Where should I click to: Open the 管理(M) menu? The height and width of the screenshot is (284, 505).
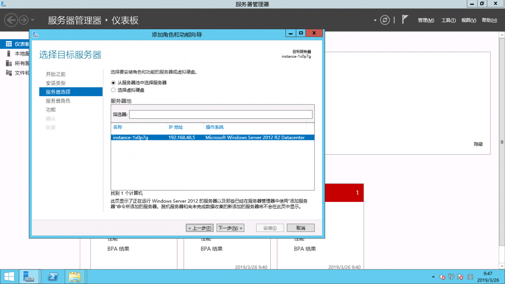pyautogui.click(x=426, y=20)
